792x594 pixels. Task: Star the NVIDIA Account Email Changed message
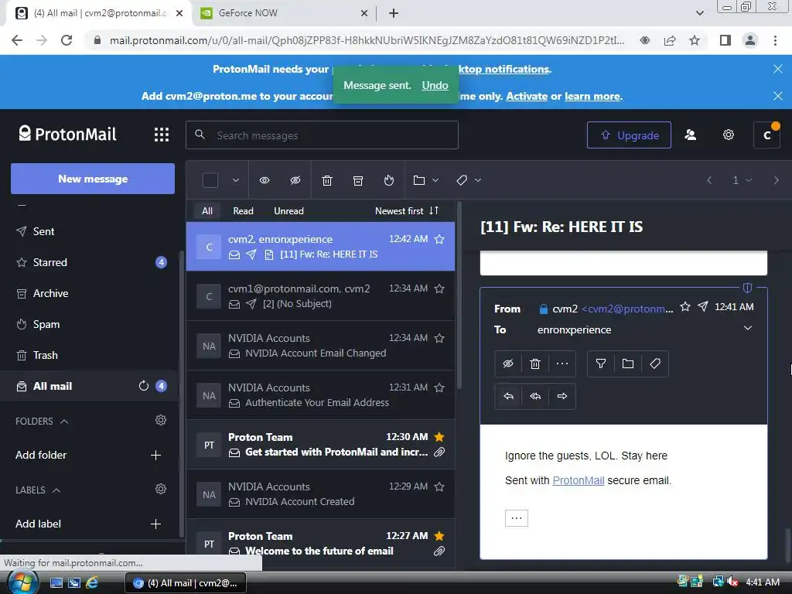[439, 338]
